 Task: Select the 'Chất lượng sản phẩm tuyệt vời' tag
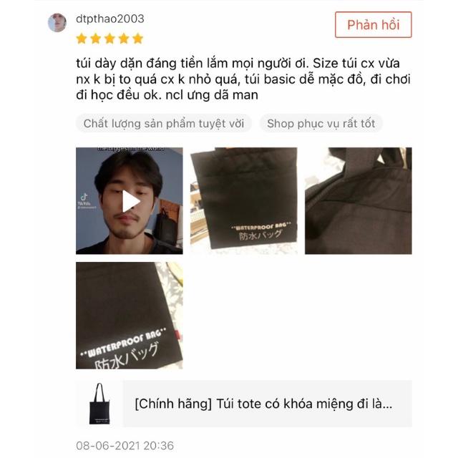(x=164, y=123)
